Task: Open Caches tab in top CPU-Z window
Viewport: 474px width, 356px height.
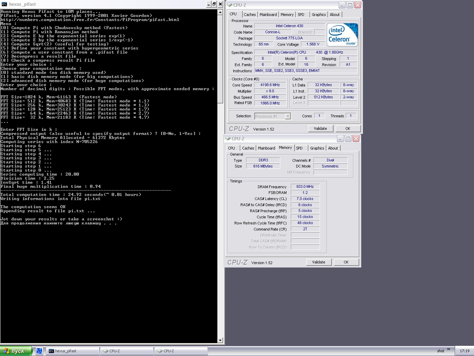Action: click(250, 15)
